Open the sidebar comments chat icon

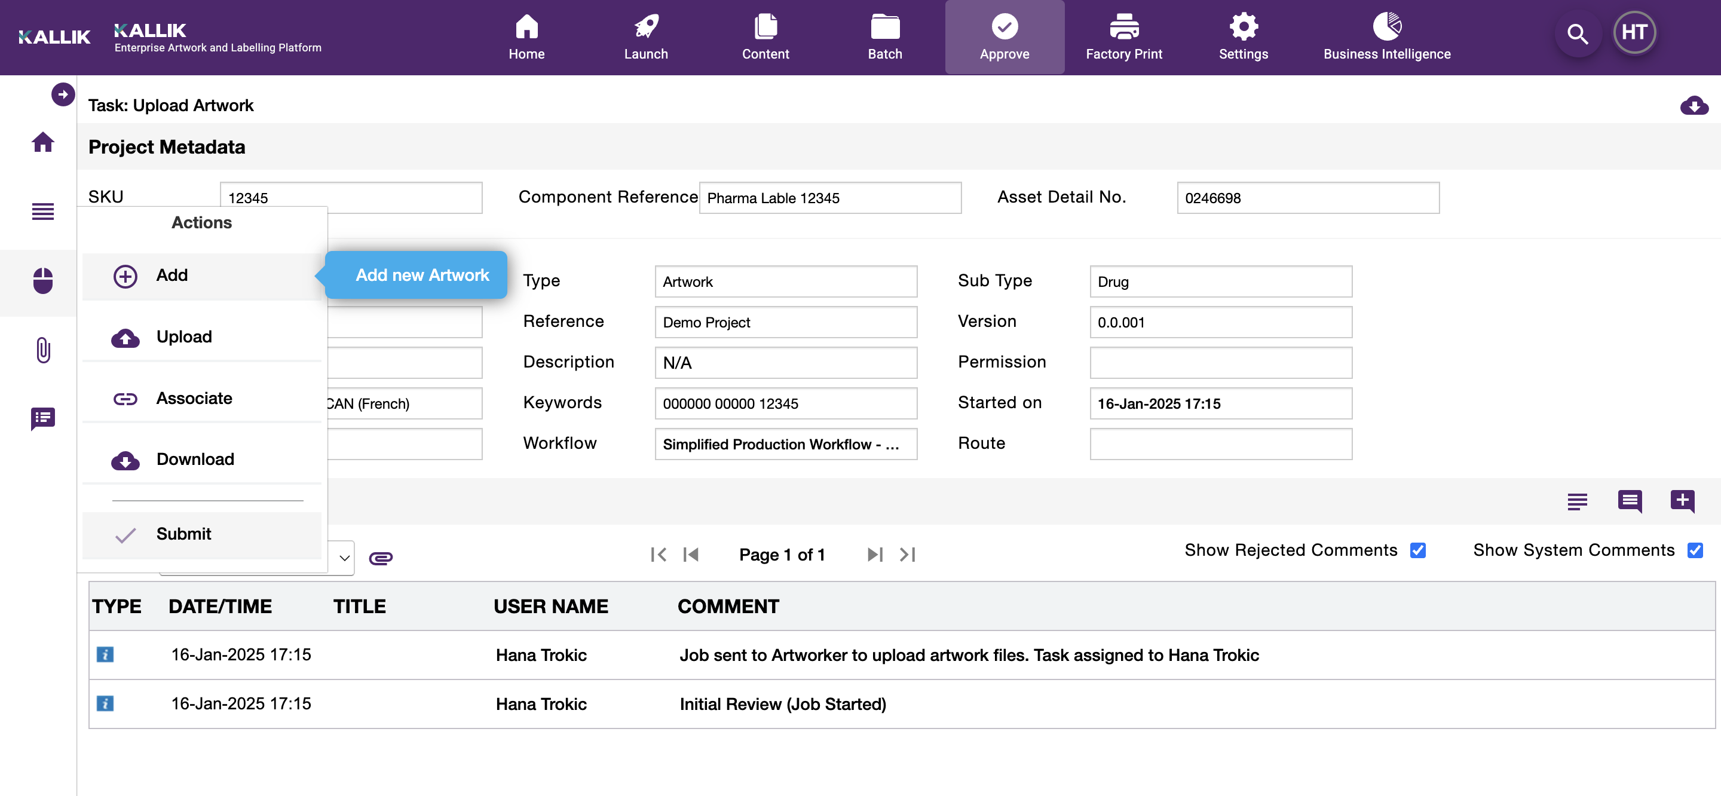[43, 419]
